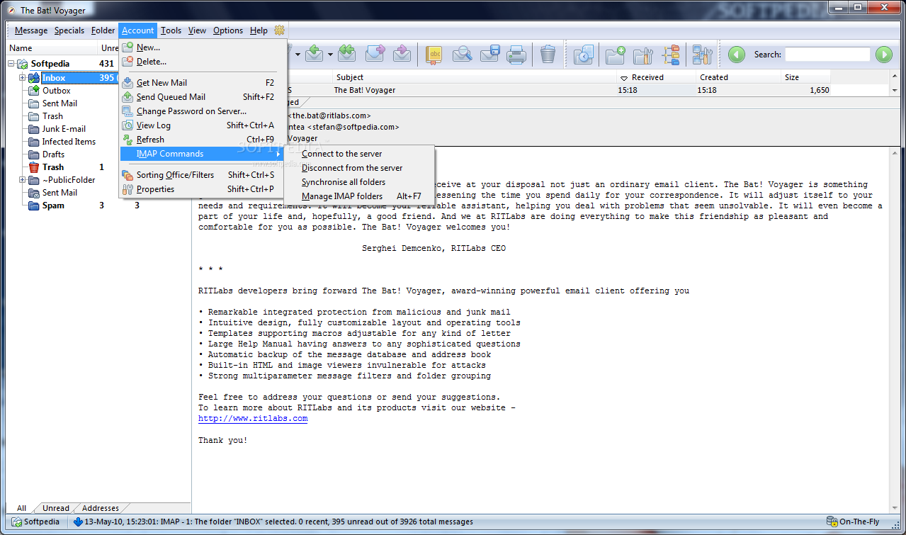Open dropdown arrow beside Reply icon
Image resolution: width=906 pixels, height=535 pixels.
click(x=330, y=54)
